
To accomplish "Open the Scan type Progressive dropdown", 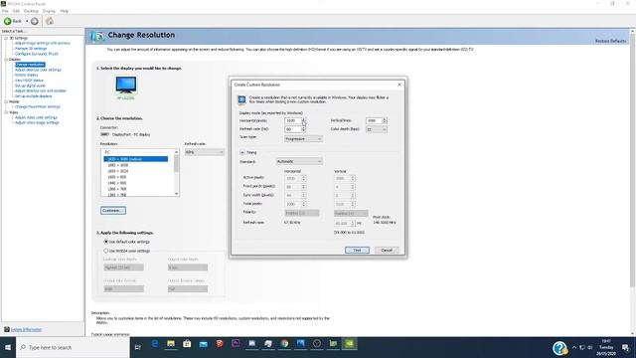I will pyautogui.click(x=303, y=139).
